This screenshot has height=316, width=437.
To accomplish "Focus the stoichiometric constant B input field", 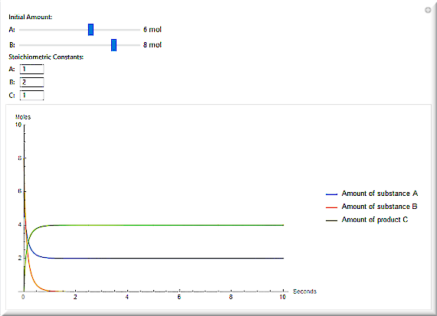I will (x=31, y=82).
